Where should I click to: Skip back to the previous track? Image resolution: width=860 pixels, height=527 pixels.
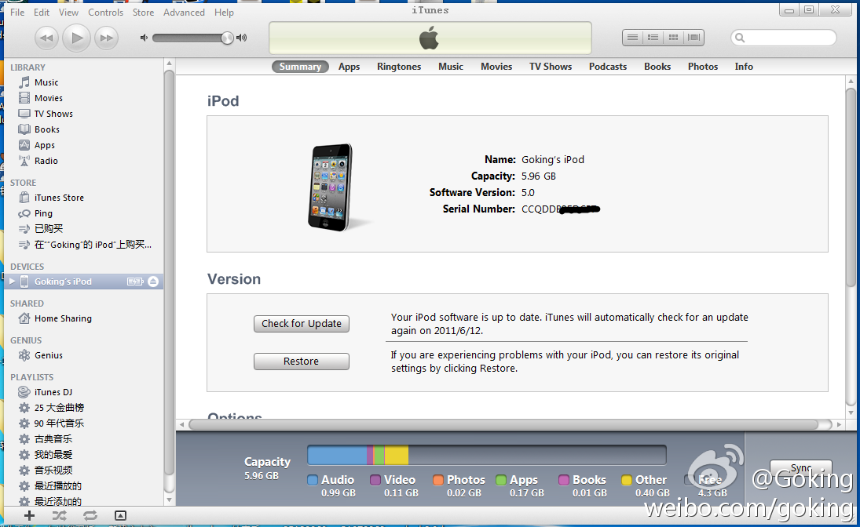46,38
